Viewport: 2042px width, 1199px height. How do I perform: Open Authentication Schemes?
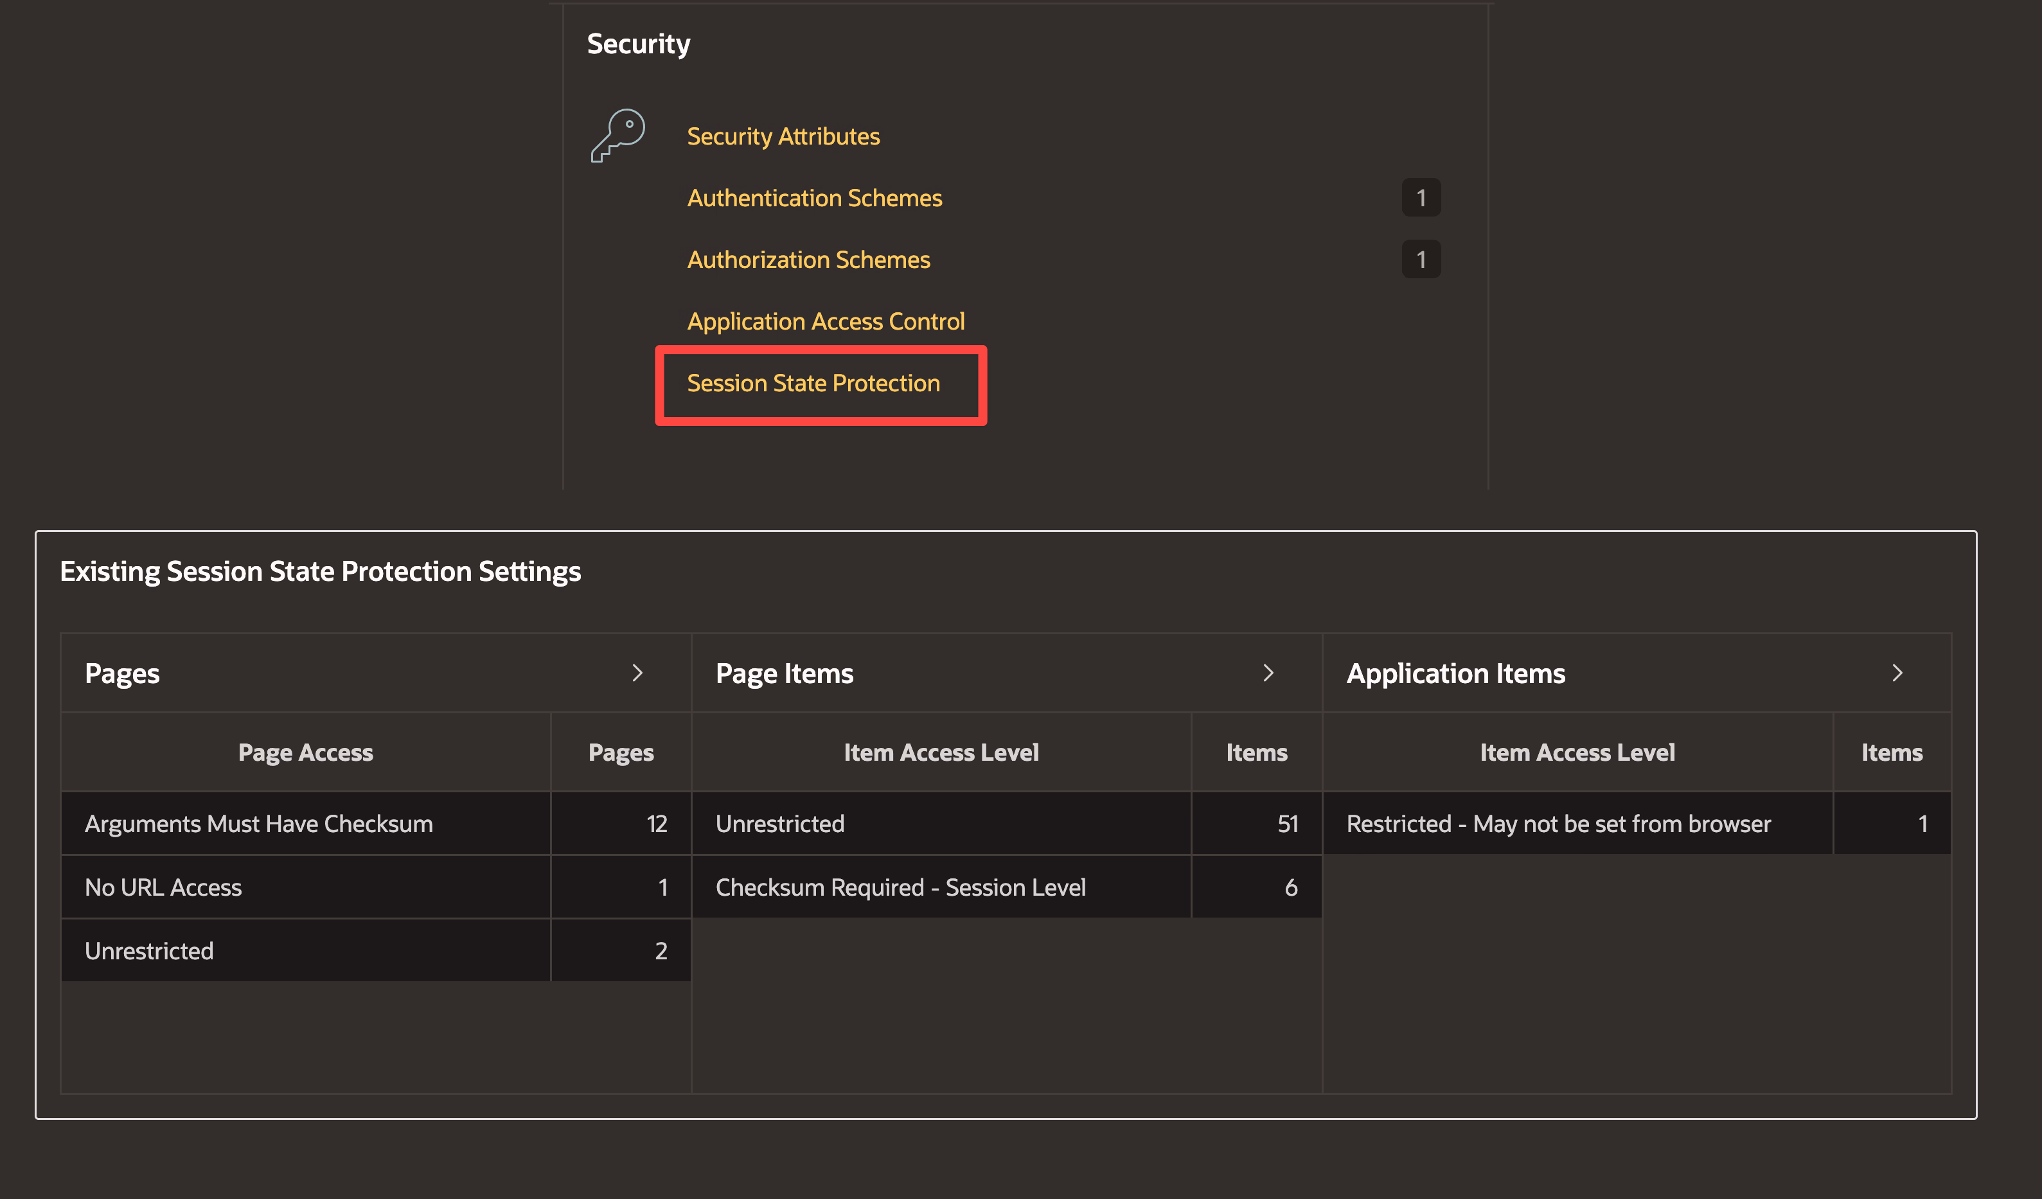coord(813,198)
